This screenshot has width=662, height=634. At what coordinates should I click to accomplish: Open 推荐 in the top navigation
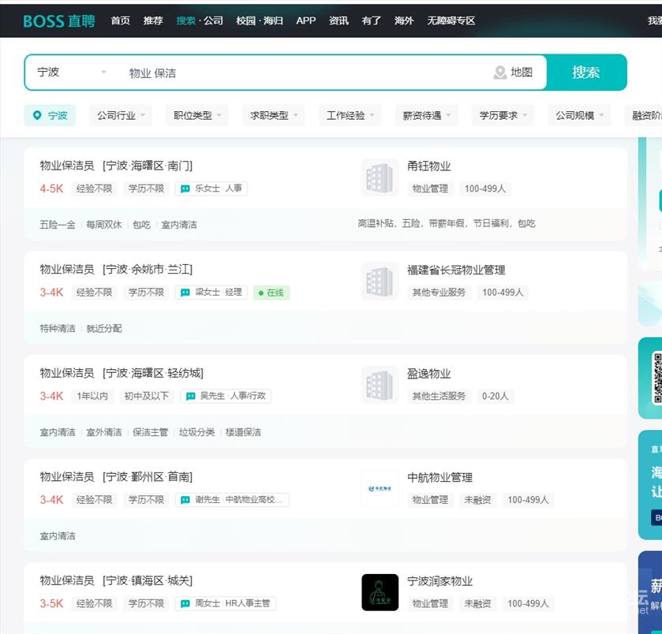[153, 21]
